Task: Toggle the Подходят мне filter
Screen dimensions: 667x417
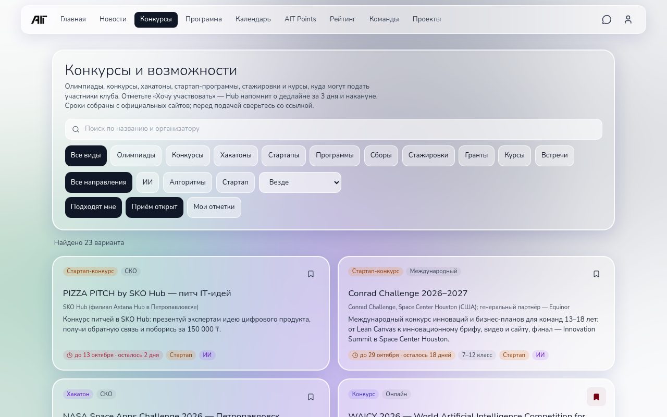Action: click(x=93, y=207)
